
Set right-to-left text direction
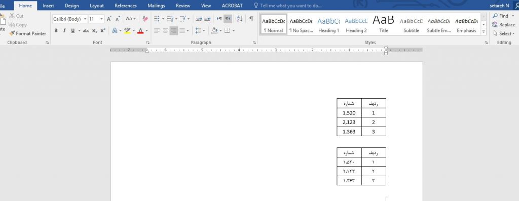[228, 19]
